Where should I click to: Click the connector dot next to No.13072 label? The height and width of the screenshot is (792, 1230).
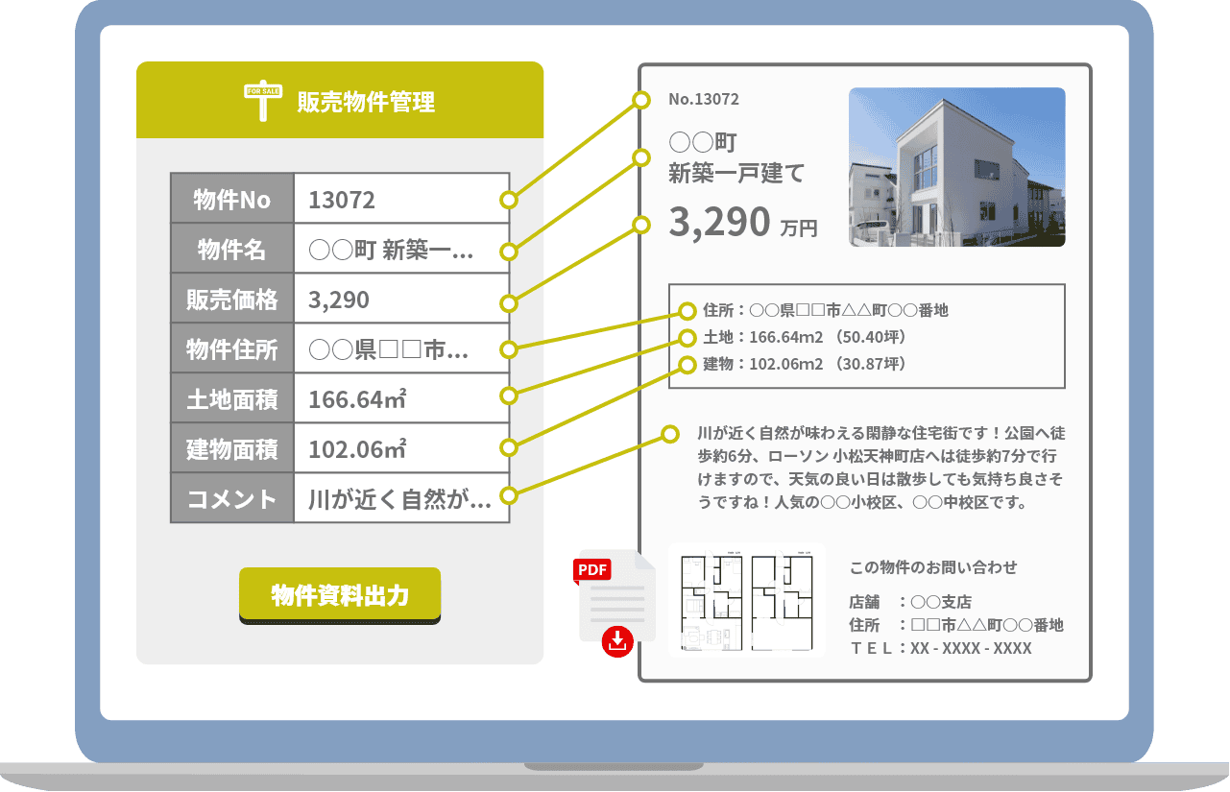pos(640,100)
